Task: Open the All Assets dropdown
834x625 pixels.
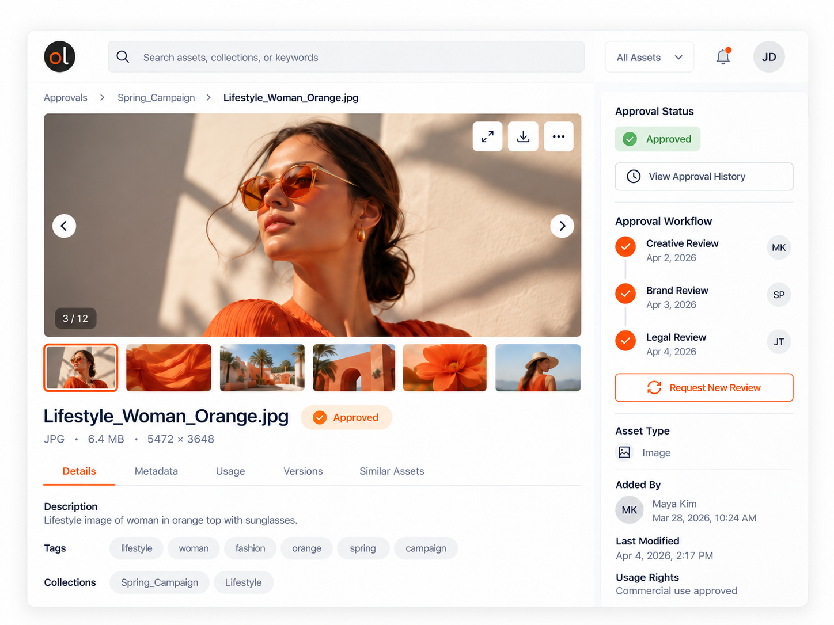Action: [649, 57]
